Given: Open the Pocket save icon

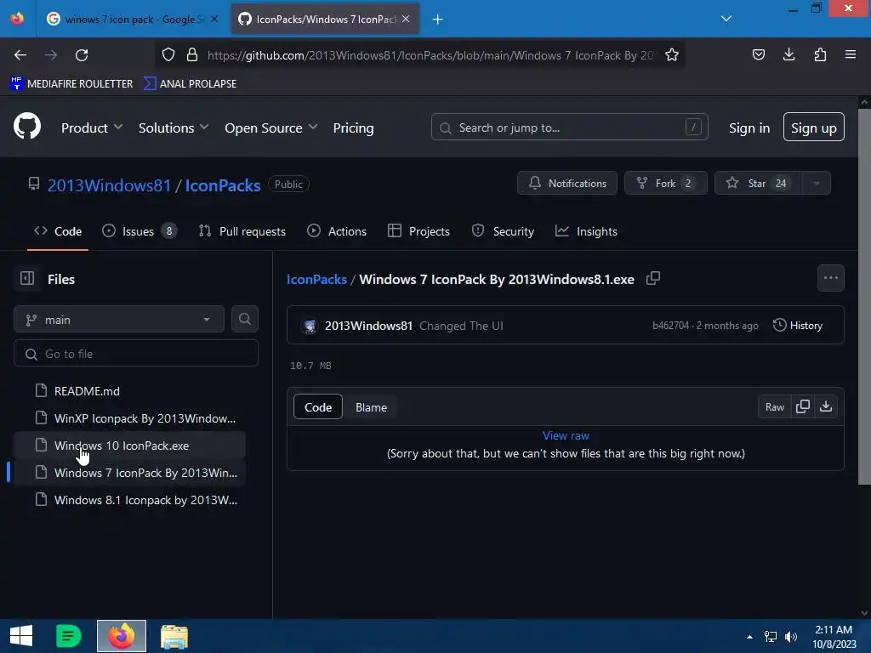Looking at the screenshot, I should click(x=758, y=54).
